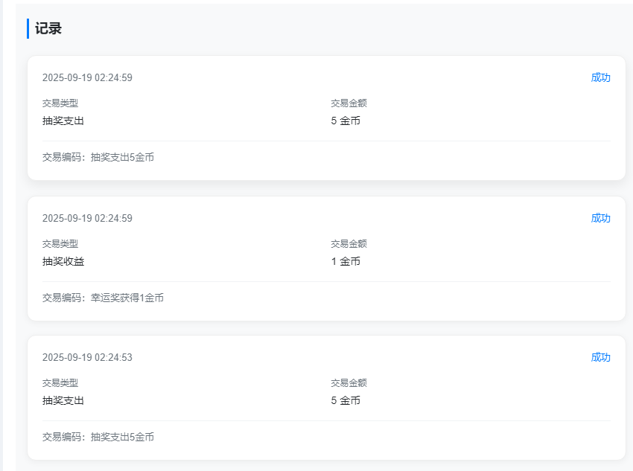The image size is (633, 471).
Task: Click the 记录 section heading
Action: pos(48,29)
